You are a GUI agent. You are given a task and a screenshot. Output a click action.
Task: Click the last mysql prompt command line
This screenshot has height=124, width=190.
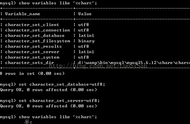click(48, 117)
